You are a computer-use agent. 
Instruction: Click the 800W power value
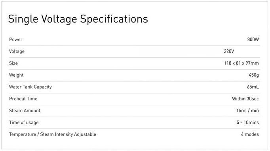click(253, 40)
